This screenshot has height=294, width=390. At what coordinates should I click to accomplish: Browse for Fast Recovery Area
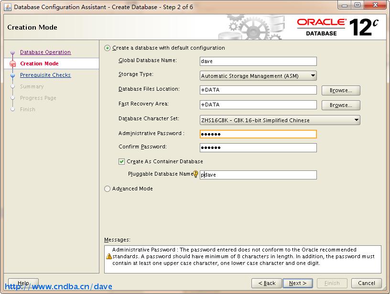click(341, 105)
